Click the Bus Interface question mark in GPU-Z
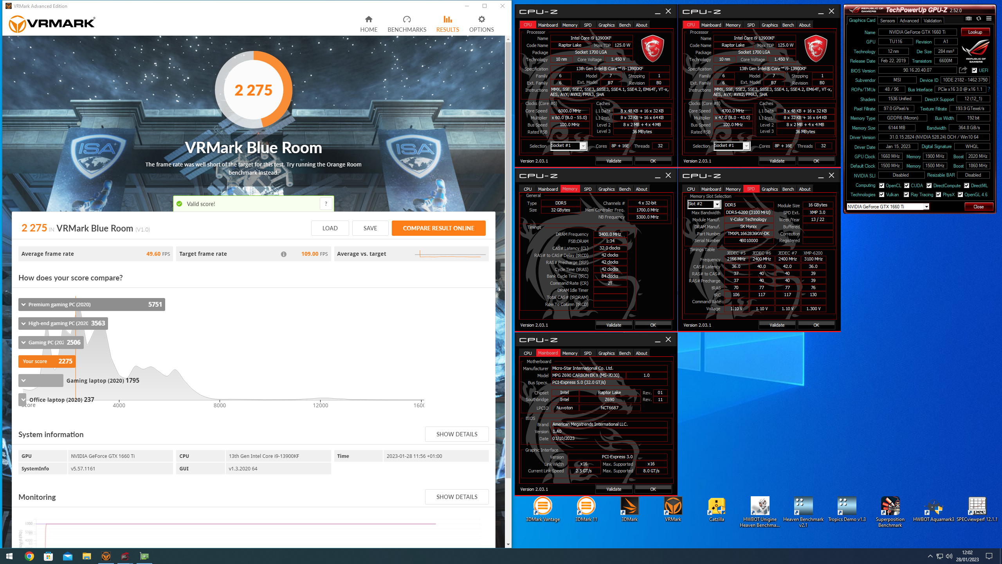This screenshot has height=564, width=1002. 989,89
